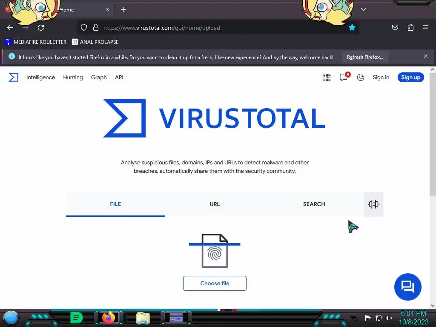Screen dimensions: 436x327
Task: Click the scrollbar down arrow
Action: pos(433,306)
